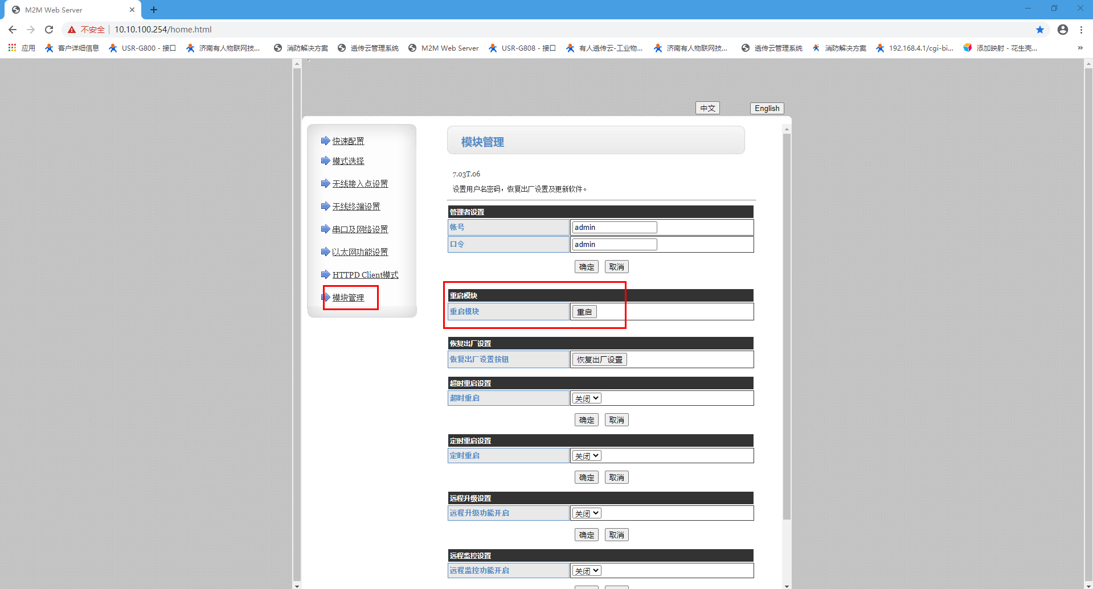Click the Apps grid icon in bookmarks bar
This screenshot has width=1093, height=589.
click(12, 48)
